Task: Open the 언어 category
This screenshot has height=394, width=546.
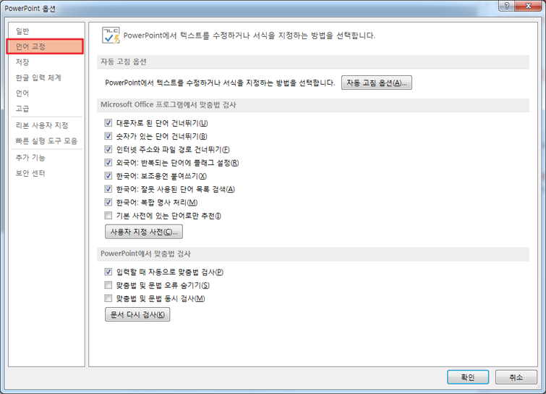Action: [22, 93]
